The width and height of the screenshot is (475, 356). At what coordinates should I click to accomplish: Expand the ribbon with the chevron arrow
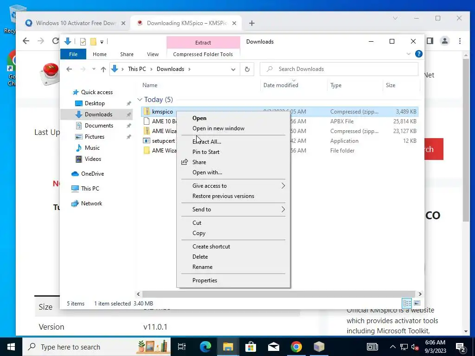pos(408,54)
